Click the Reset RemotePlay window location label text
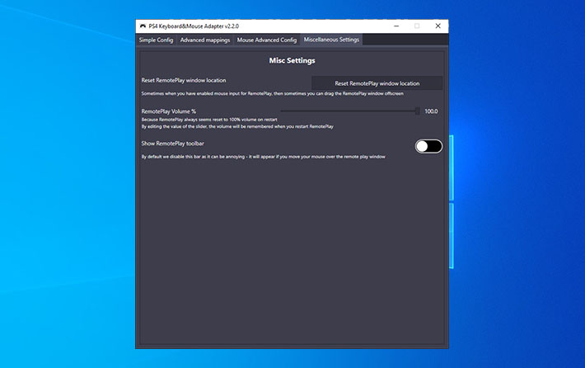This screenshot has height=368, width=585. [184, 80]
